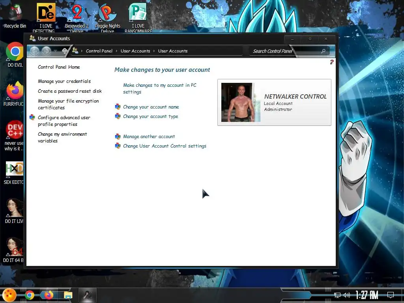The image size is (404, 303).
Task: Click the Make changes to your user account heading
Action: 162,70
